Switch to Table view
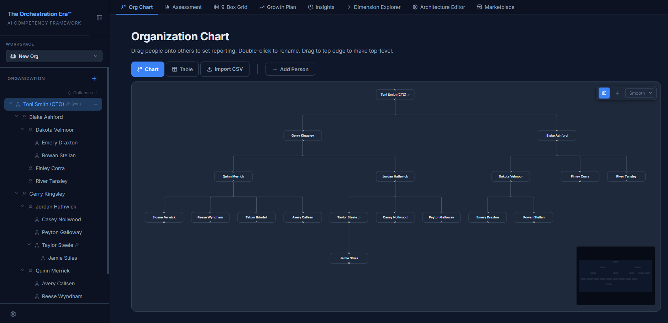 pos(182,69)
